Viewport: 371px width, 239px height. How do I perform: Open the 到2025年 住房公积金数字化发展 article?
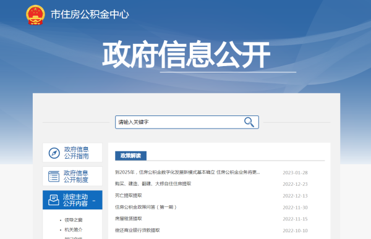187,172
